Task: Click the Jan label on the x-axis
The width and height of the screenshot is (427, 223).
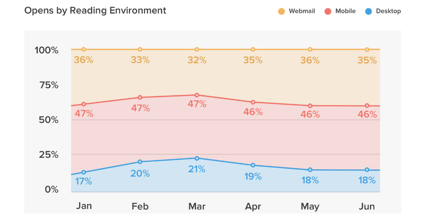Action: (84, 206)
